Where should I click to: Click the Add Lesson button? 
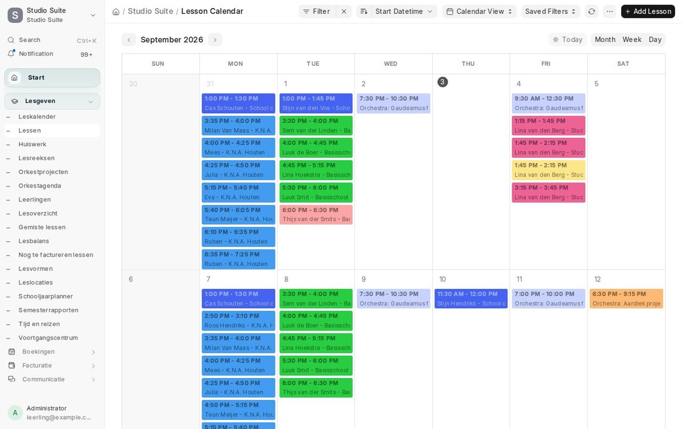click(648, 11)
